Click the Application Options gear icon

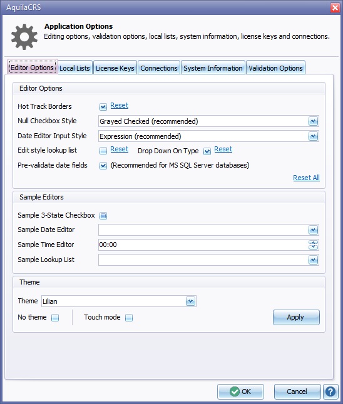(x=24, y=37)
